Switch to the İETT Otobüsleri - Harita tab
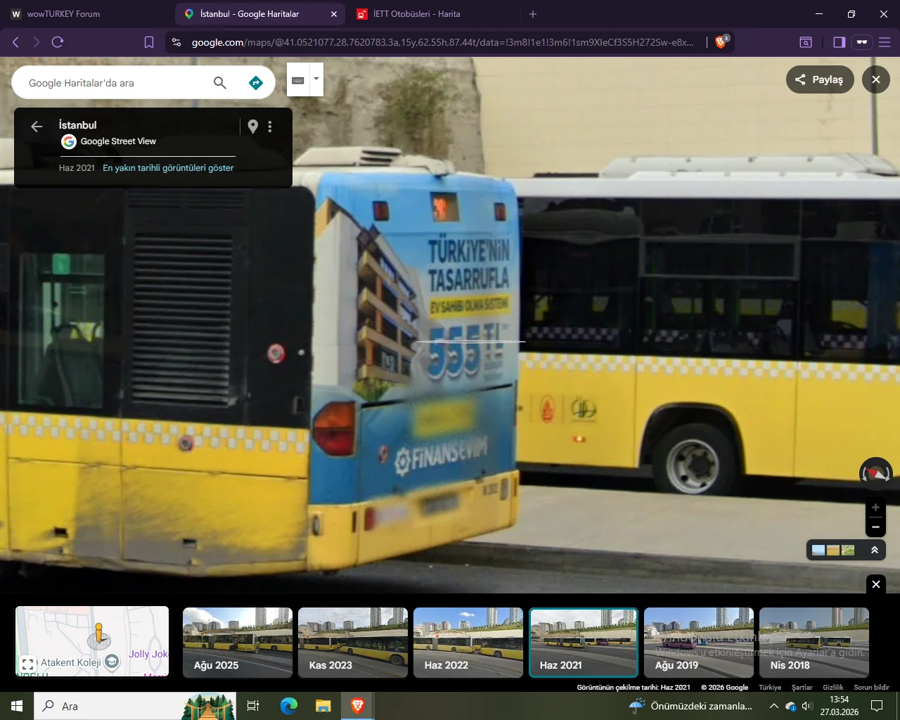Image resolution: width=900 pixels, height=720 pixels. [416, 14]
